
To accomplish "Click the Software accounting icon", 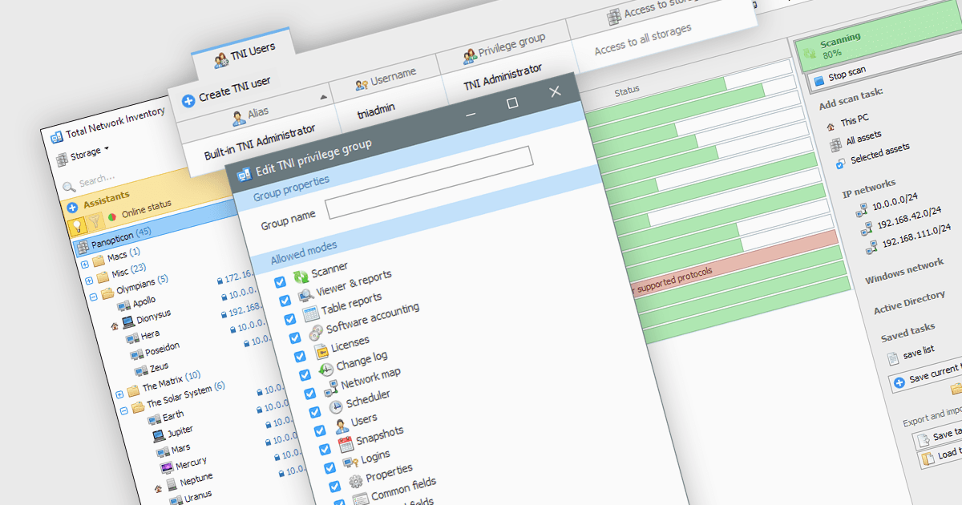I will [316, 331].
